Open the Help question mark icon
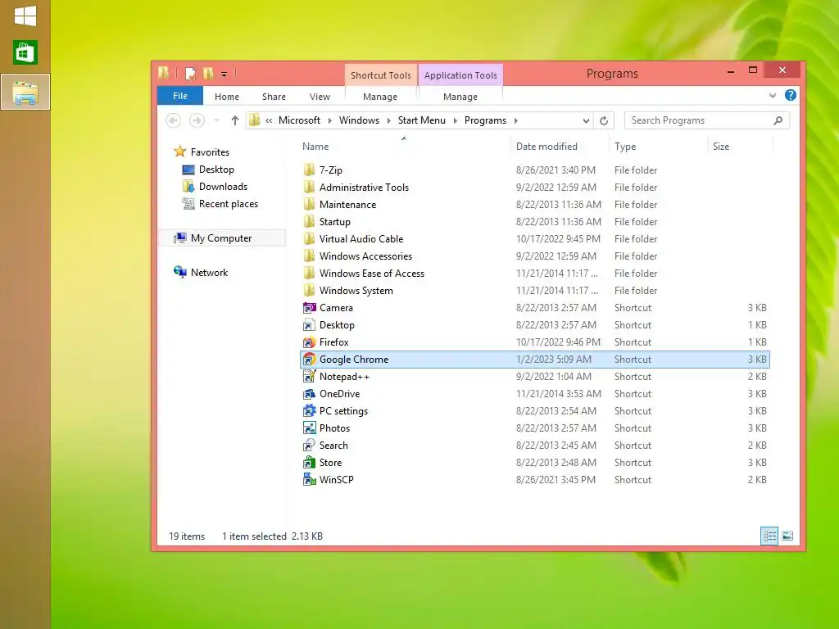The width and height of the screenshot is (839, 629). pyautogui.click(x=791, y=95)
